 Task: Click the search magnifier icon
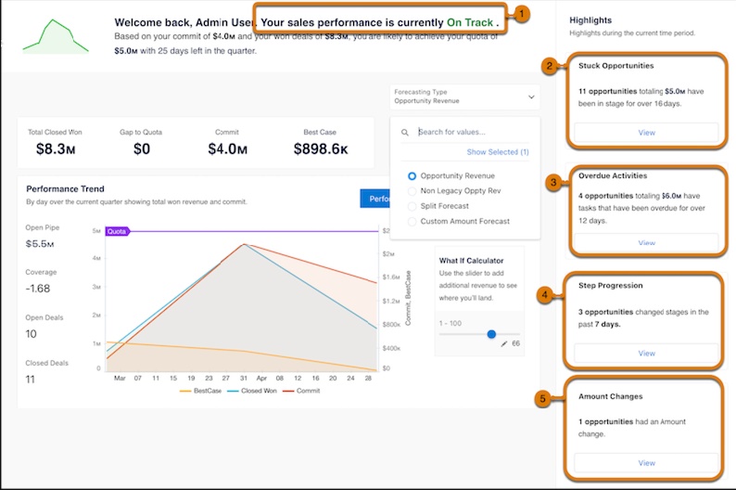click(404, 133)
